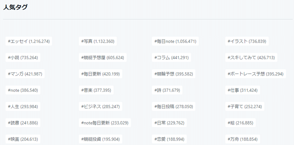Click the #イラスト tag
294x145 pixels.
(247, 41)
